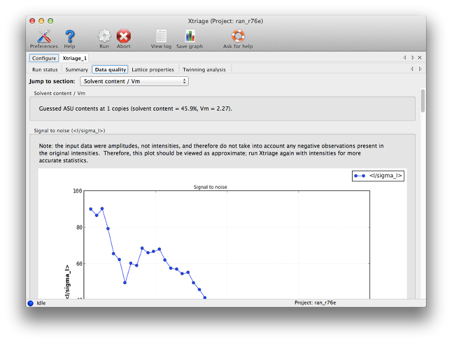Image resolution: width=452 pixels, height=343 pixels.
Task: Click Save graph
Action: pyautogui.click(x=189, y=35)
